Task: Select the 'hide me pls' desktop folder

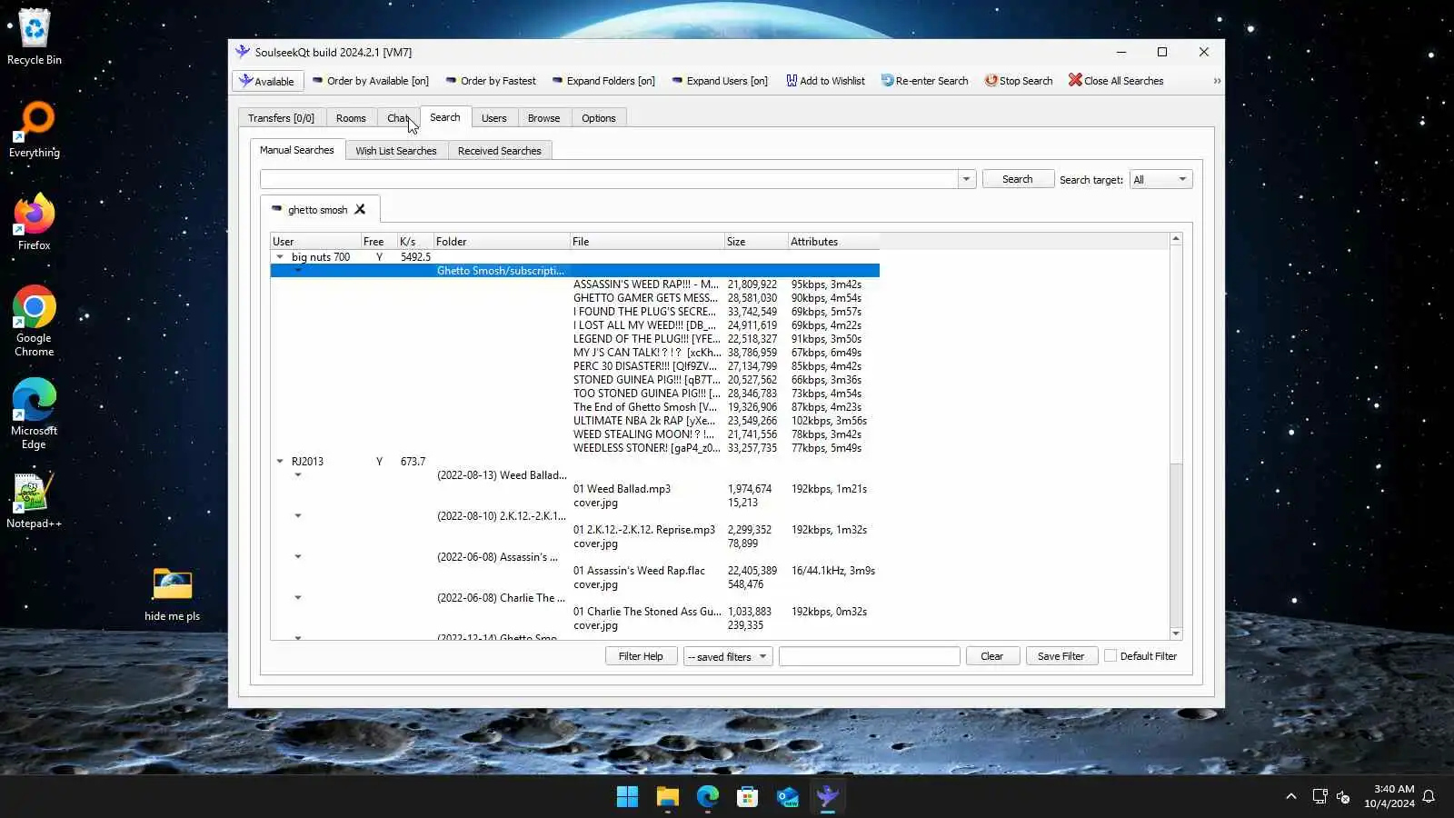Action: [173, 594]
